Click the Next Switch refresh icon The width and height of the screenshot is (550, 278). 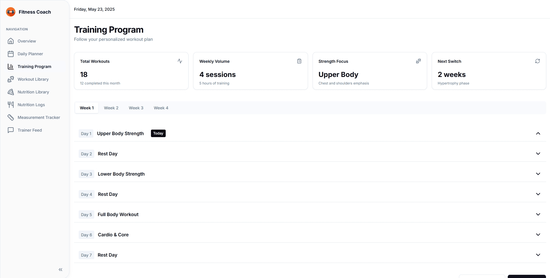tap(537, 61)
